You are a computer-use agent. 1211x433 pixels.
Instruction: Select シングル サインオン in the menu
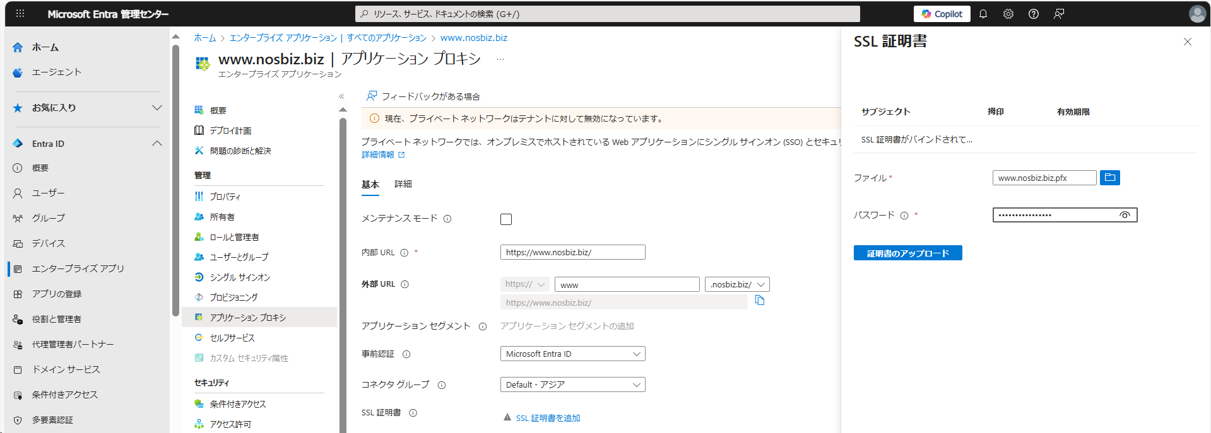point(240,277)
